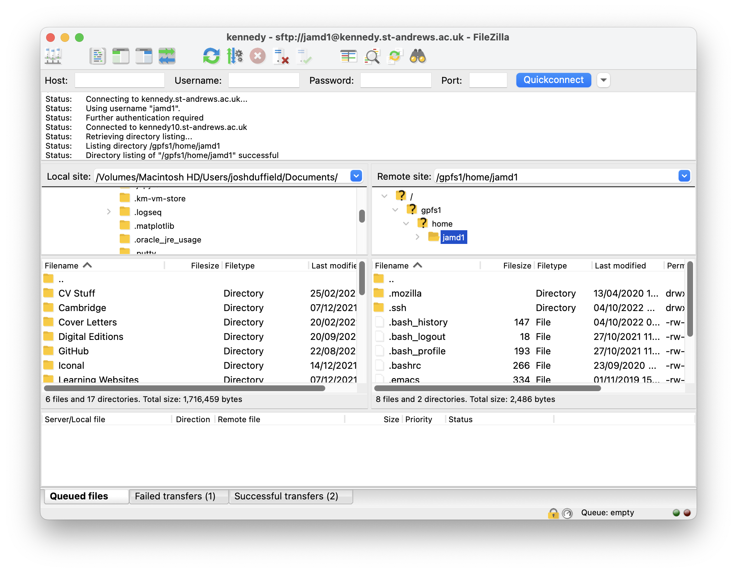The width and height of the screenshot is (737, 573).
Task: Search for files with binoculars icon
Action: pos(418,57)
